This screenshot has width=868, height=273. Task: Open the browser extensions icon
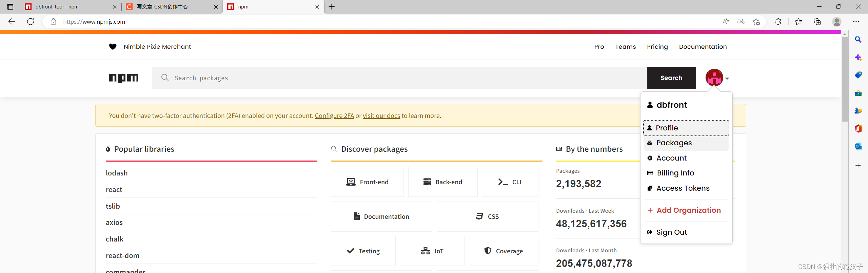point(778,22)
